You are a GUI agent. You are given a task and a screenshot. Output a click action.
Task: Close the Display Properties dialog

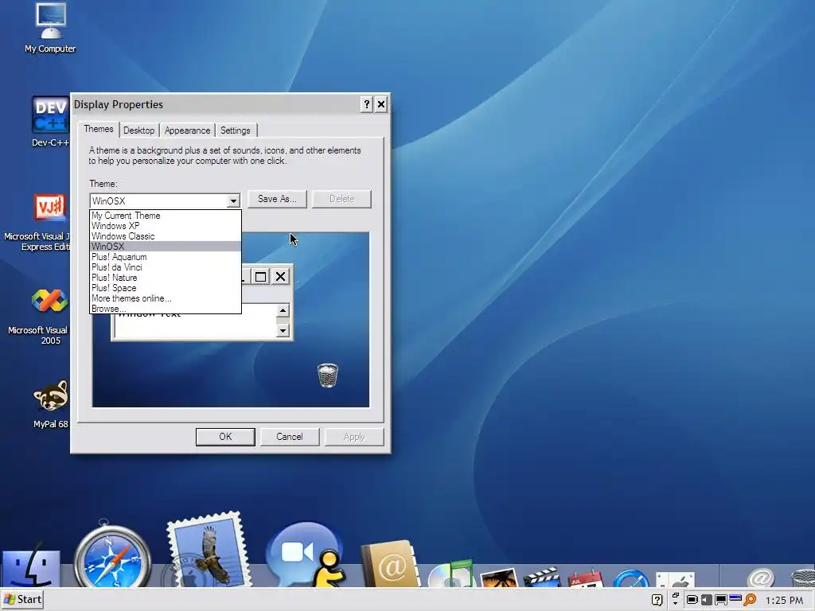[x=381, y=104]
